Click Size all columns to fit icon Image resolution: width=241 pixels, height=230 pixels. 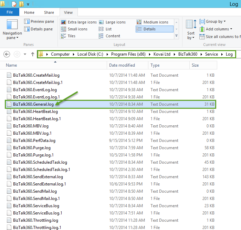coord(202,37)
